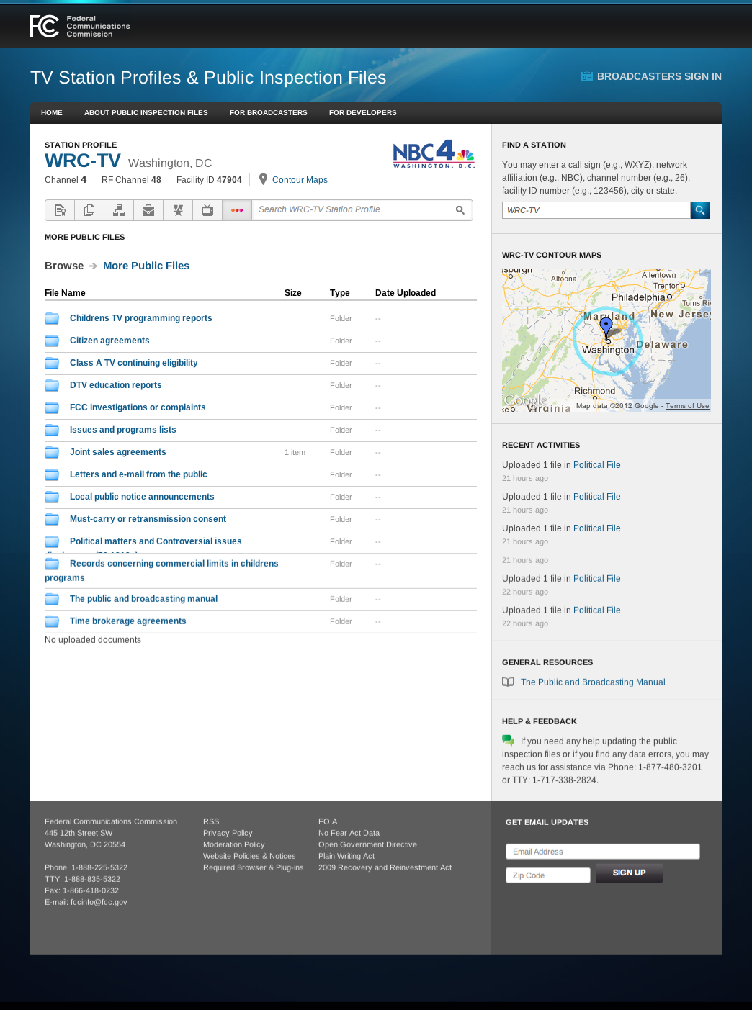Click the folder icon beside Citizen agreements

click(52, 341)
